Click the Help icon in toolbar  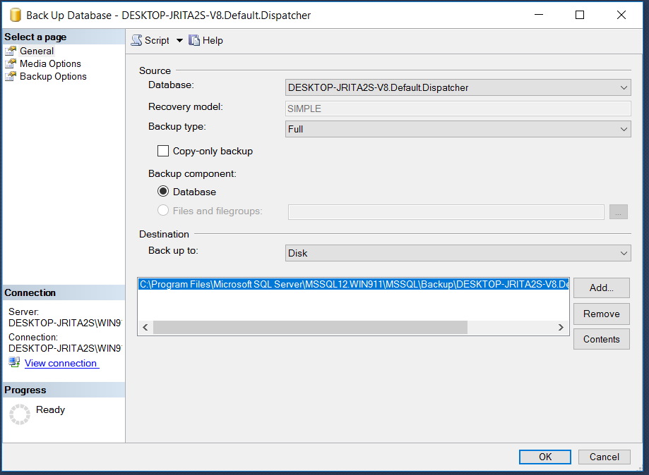(194, 40)
